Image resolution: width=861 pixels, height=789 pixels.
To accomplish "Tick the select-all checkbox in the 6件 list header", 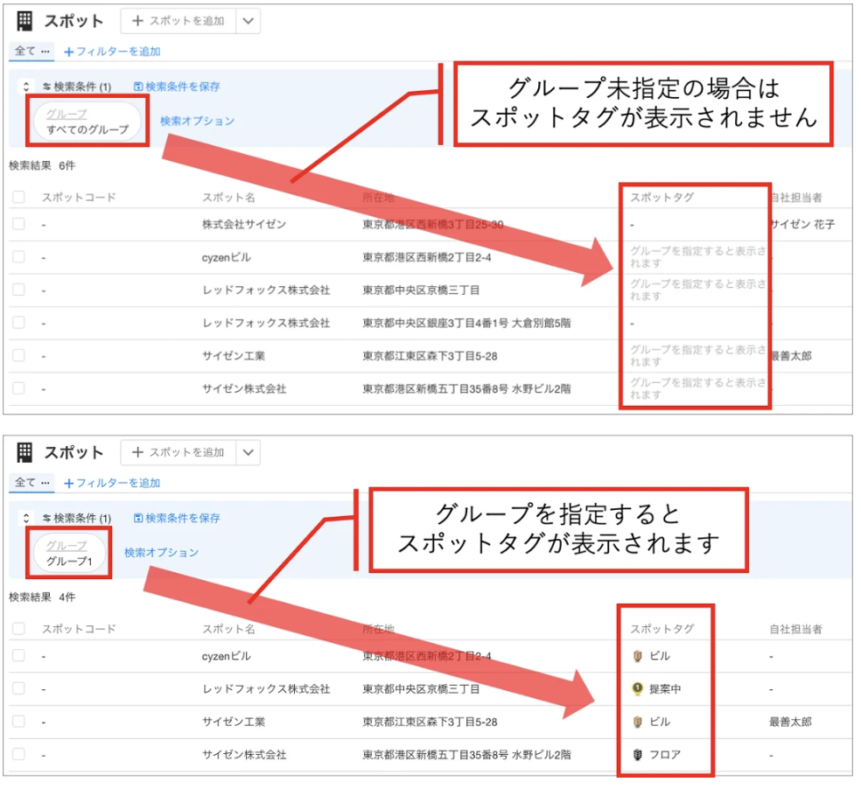I will click(x=18, y=197).
